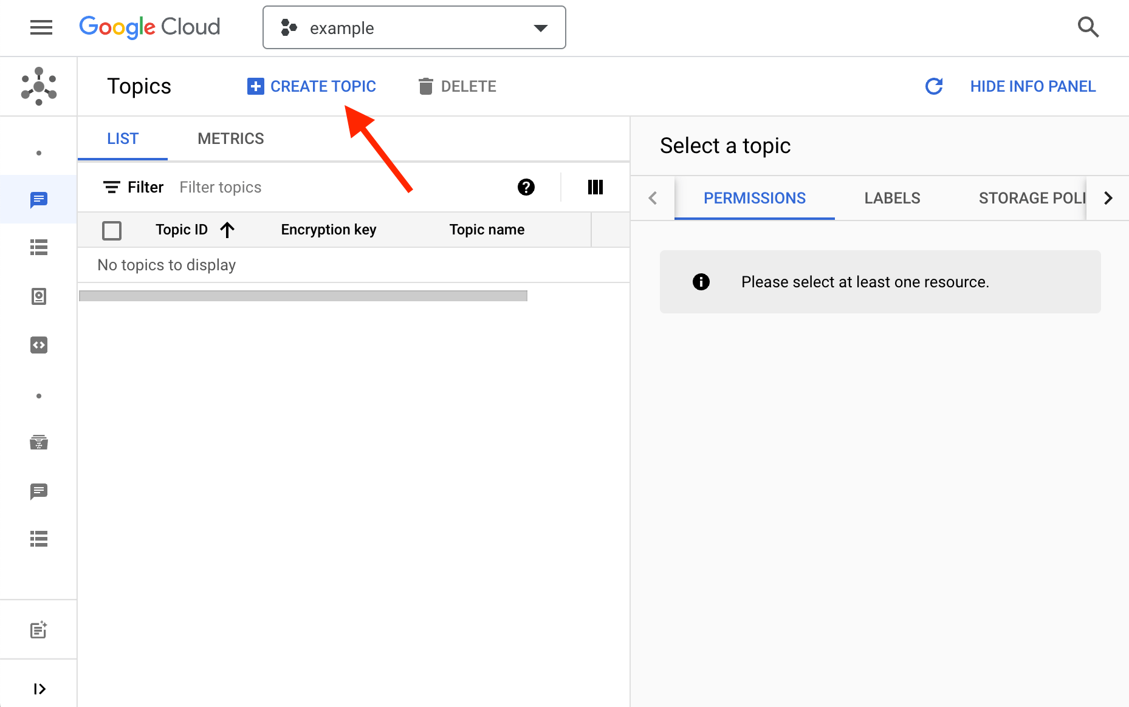Refresh the topic list with reload icon
Image resolution: width=1129 pixels, height=707 pixels.
pos(934,86)
